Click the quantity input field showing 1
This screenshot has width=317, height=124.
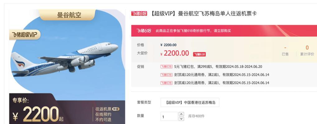(x=169, y=116)
